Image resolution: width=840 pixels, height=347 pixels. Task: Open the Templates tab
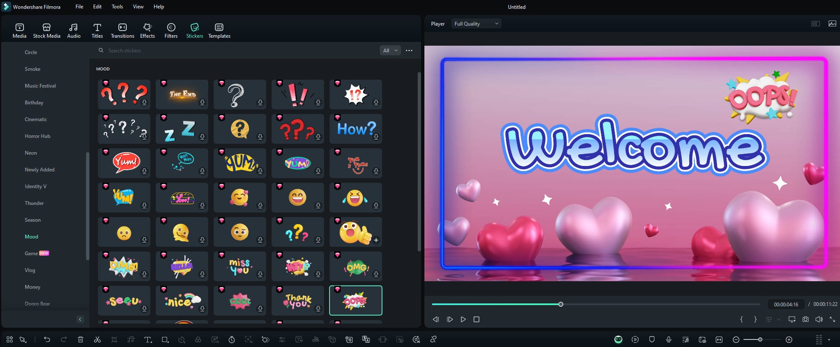pyautogui.click(x=219, y=31)
